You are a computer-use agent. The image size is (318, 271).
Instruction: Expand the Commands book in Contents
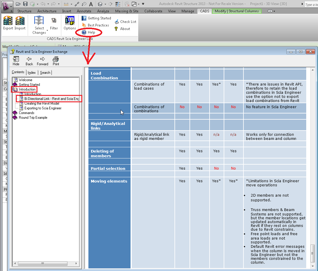coord(26,113)
